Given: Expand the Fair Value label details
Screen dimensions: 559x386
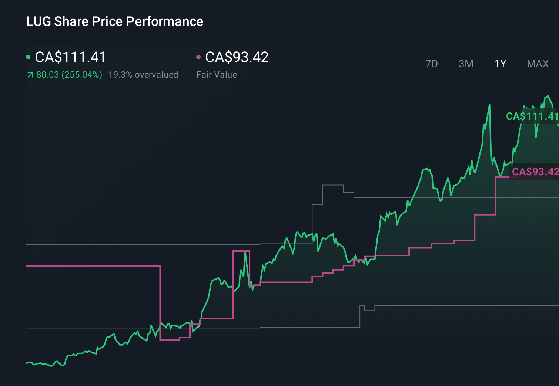Looking at the screenshot, I should pyautogui.click(x=217, y=74).
